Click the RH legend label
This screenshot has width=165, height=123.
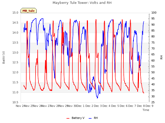[96, 118]
